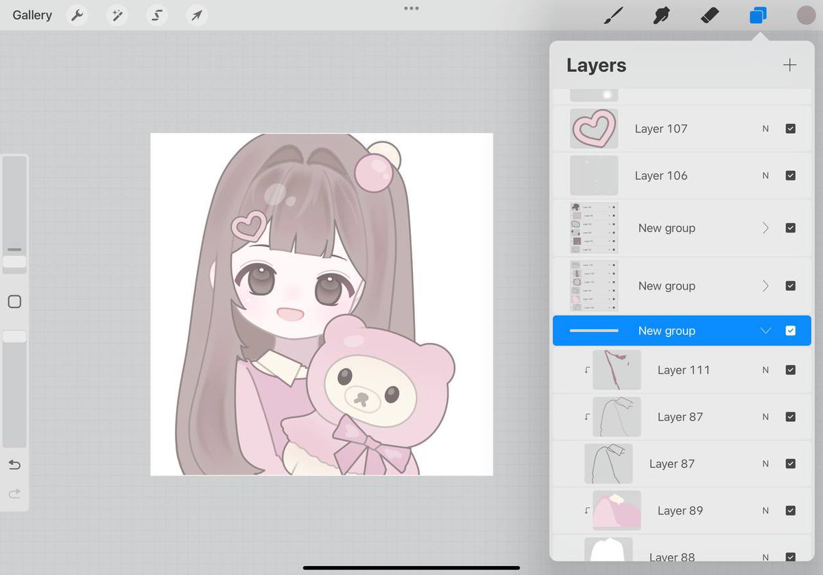
Task: Add a new layer with the plus button
Action: [789, 65]
